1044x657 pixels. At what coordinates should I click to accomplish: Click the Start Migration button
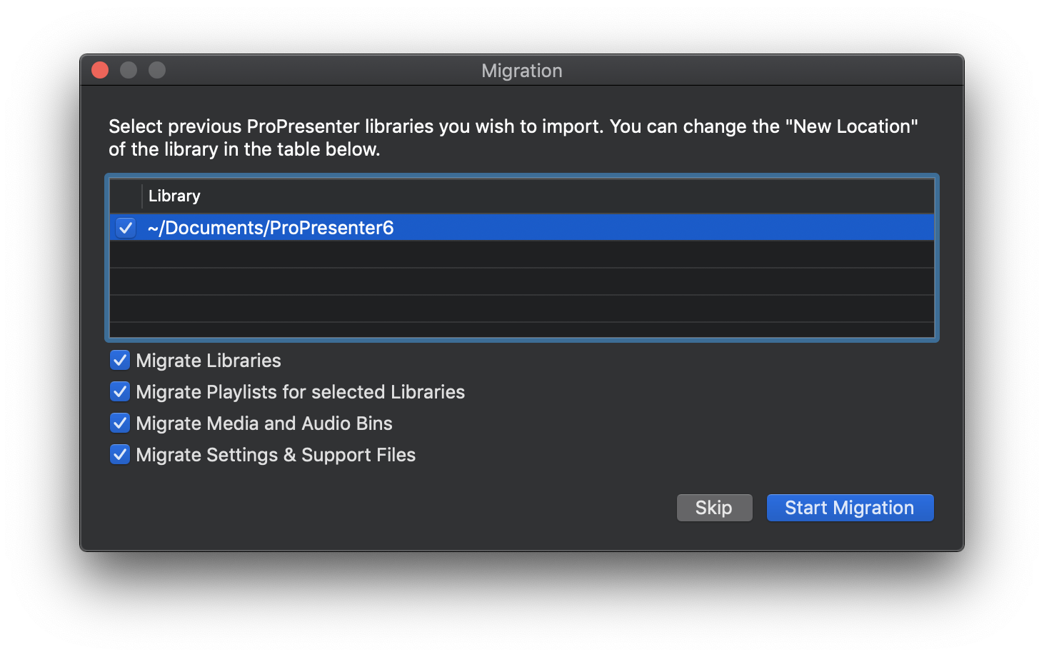click(850, 508)
